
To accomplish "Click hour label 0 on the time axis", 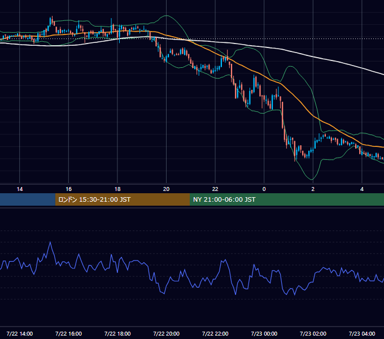I will [264, 189].
